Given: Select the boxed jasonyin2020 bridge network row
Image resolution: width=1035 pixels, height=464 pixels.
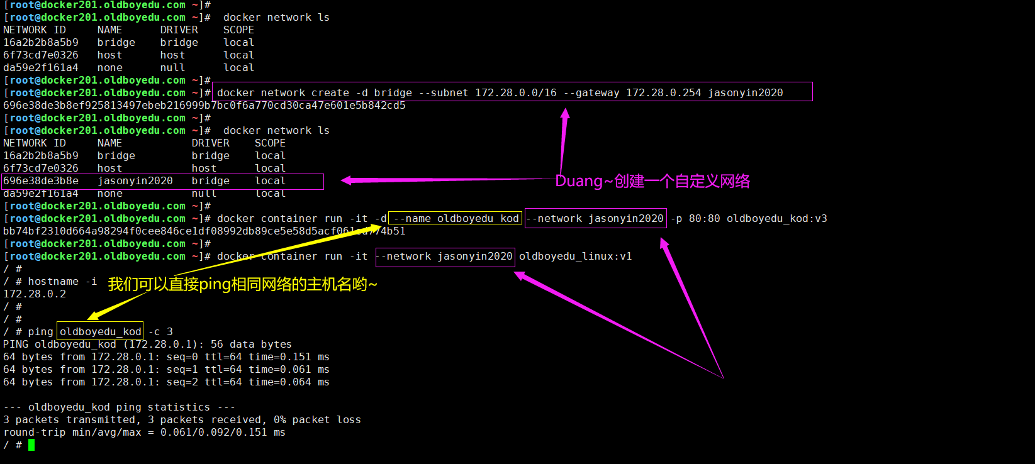Looking at the screenshot, I should [x=162, y=181].
